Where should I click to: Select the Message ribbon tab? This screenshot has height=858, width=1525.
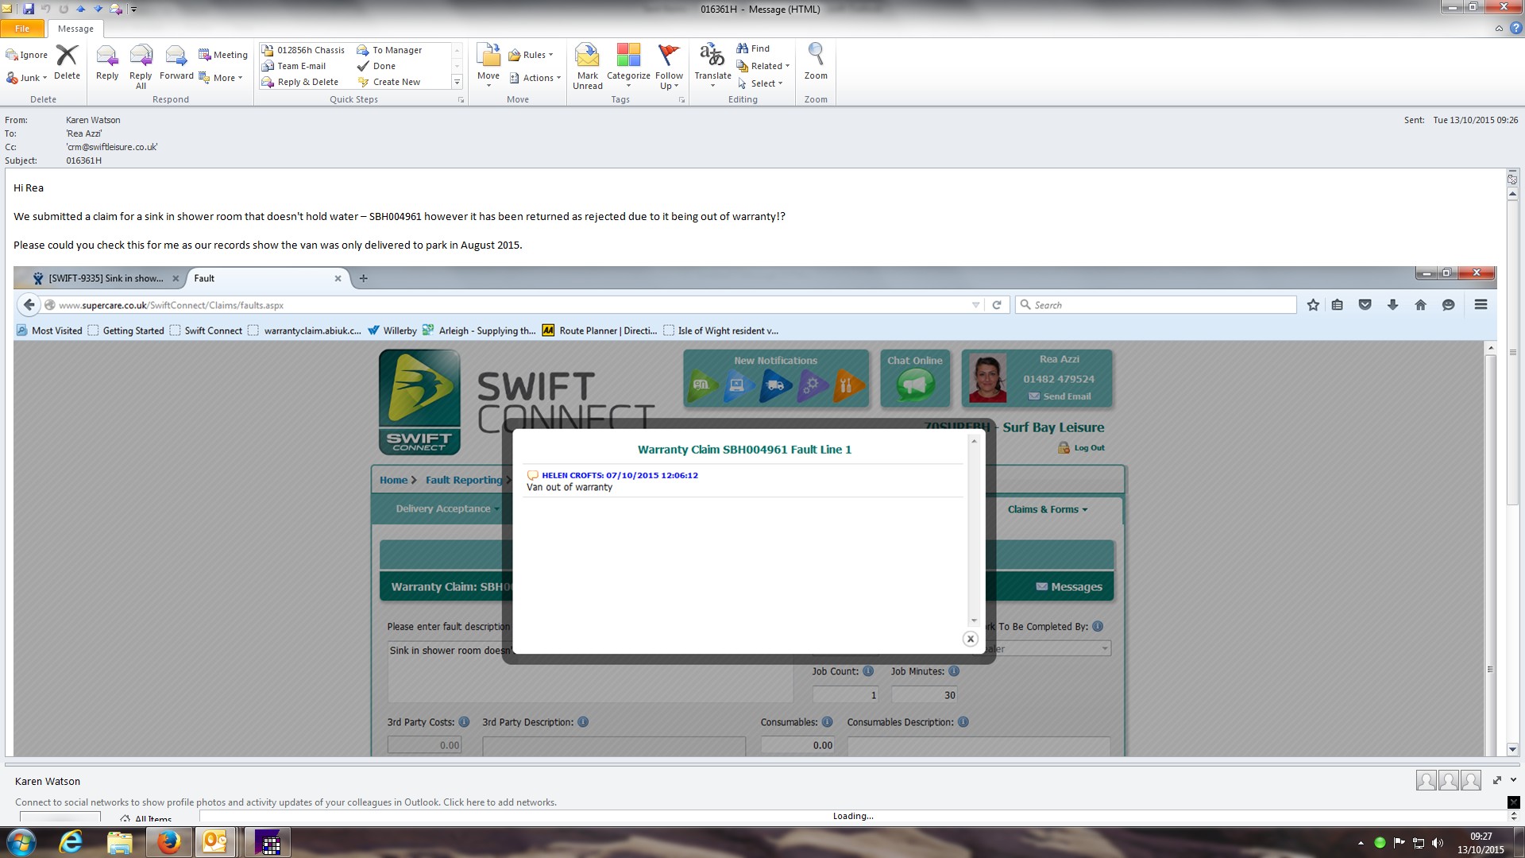point(75,29)
